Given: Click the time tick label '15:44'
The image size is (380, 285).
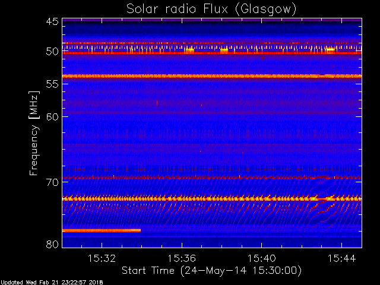Looking at the screenshot, I should [x=342, y=258].
